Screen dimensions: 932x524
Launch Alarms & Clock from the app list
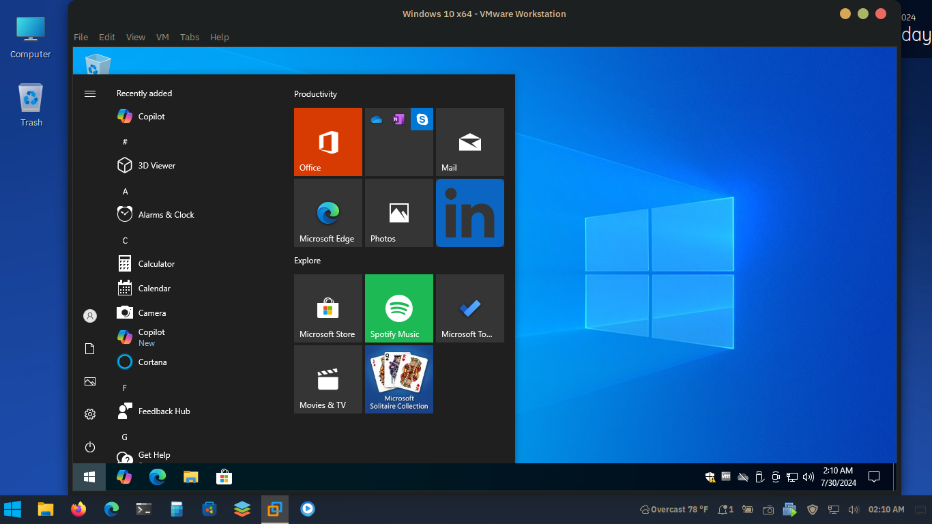pyautogui.click(x=197, y=215)
